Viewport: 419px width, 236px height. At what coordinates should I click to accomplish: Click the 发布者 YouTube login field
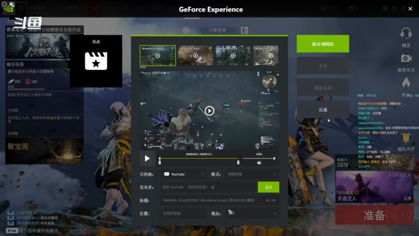coord(208,187)
